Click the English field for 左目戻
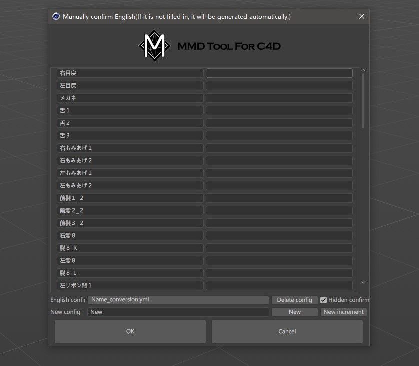This screenshot has width=419, height=366. click(279, 86)
